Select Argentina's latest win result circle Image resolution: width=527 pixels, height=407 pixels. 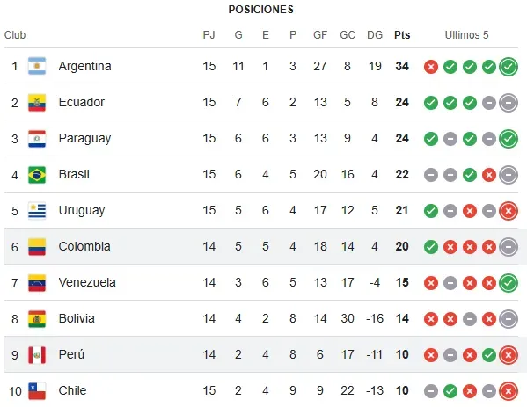509,67
